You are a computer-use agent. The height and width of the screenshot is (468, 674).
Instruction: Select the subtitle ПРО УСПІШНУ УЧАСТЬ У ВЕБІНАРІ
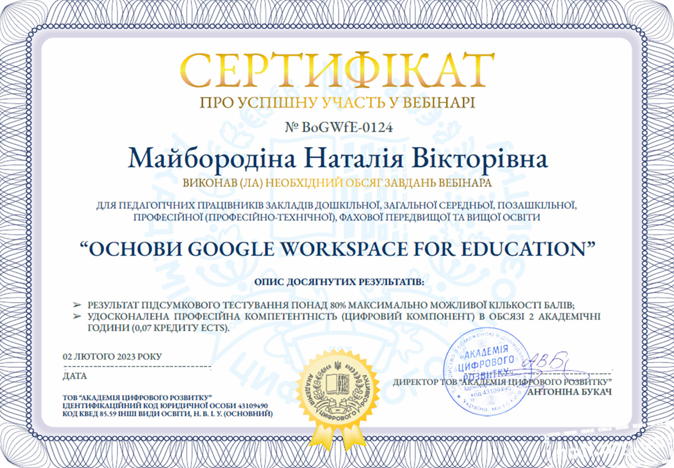point(337,103)
